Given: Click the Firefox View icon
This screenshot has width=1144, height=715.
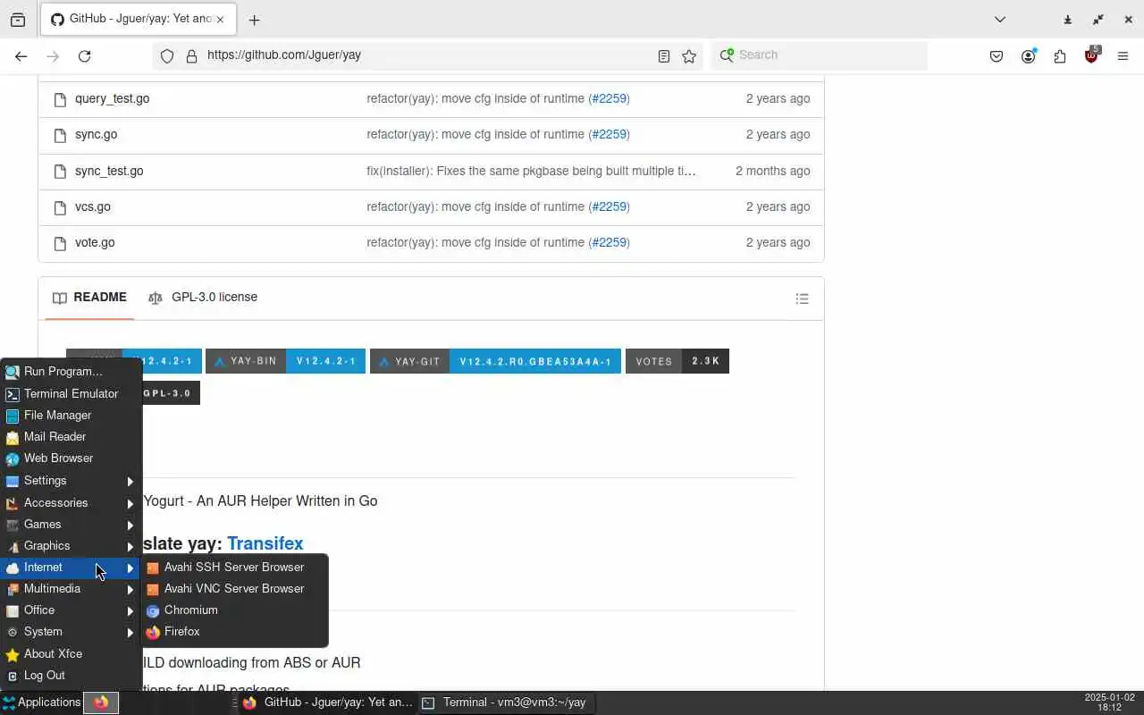Looking at the screenshot, I should (18, 20).
